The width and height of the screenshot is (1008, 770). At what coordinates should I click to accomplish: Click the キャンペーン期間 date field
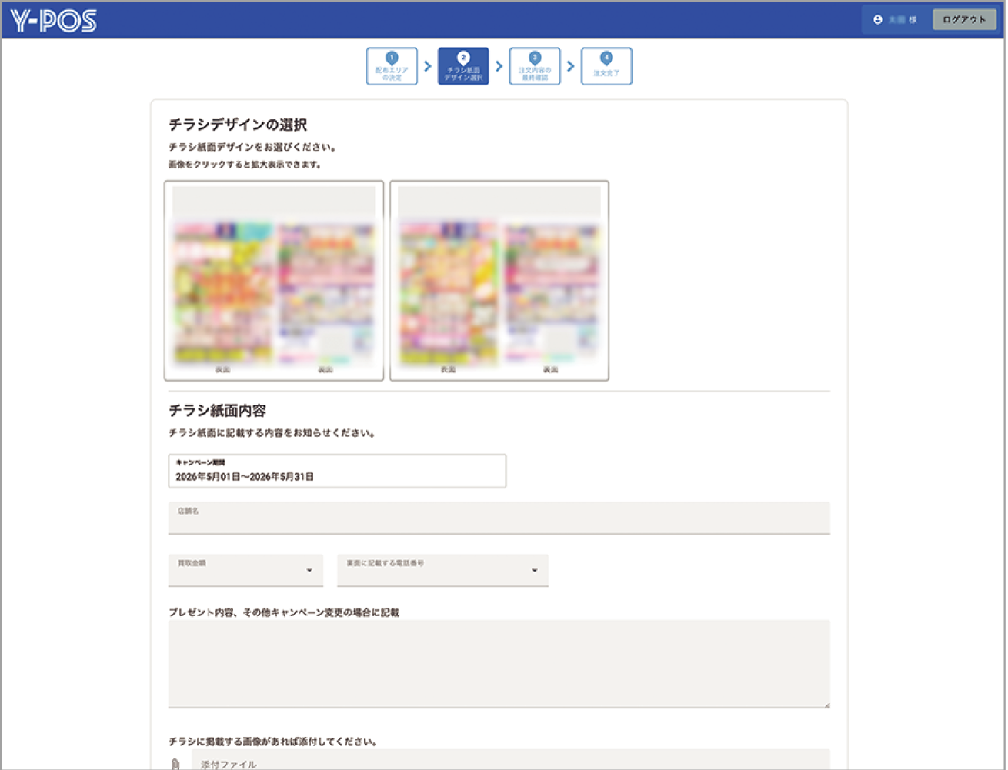[337, 471]
